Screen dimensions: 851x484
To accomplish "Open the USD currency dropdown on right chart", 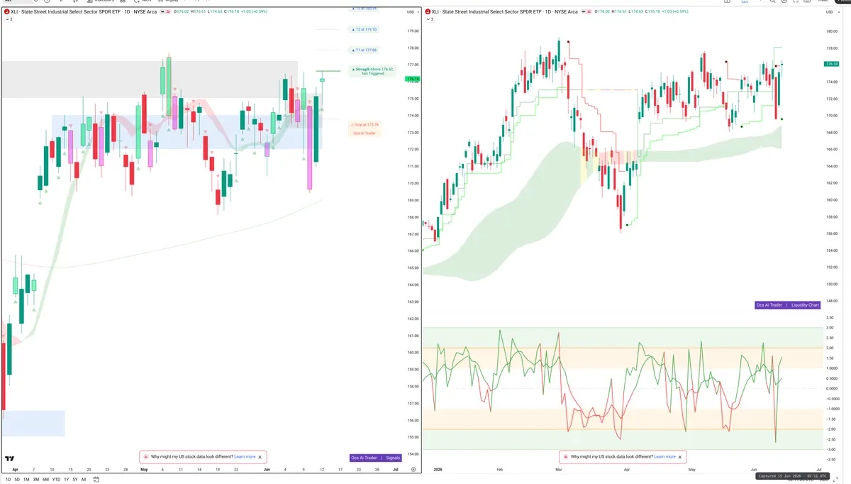I will coord(831,12).
